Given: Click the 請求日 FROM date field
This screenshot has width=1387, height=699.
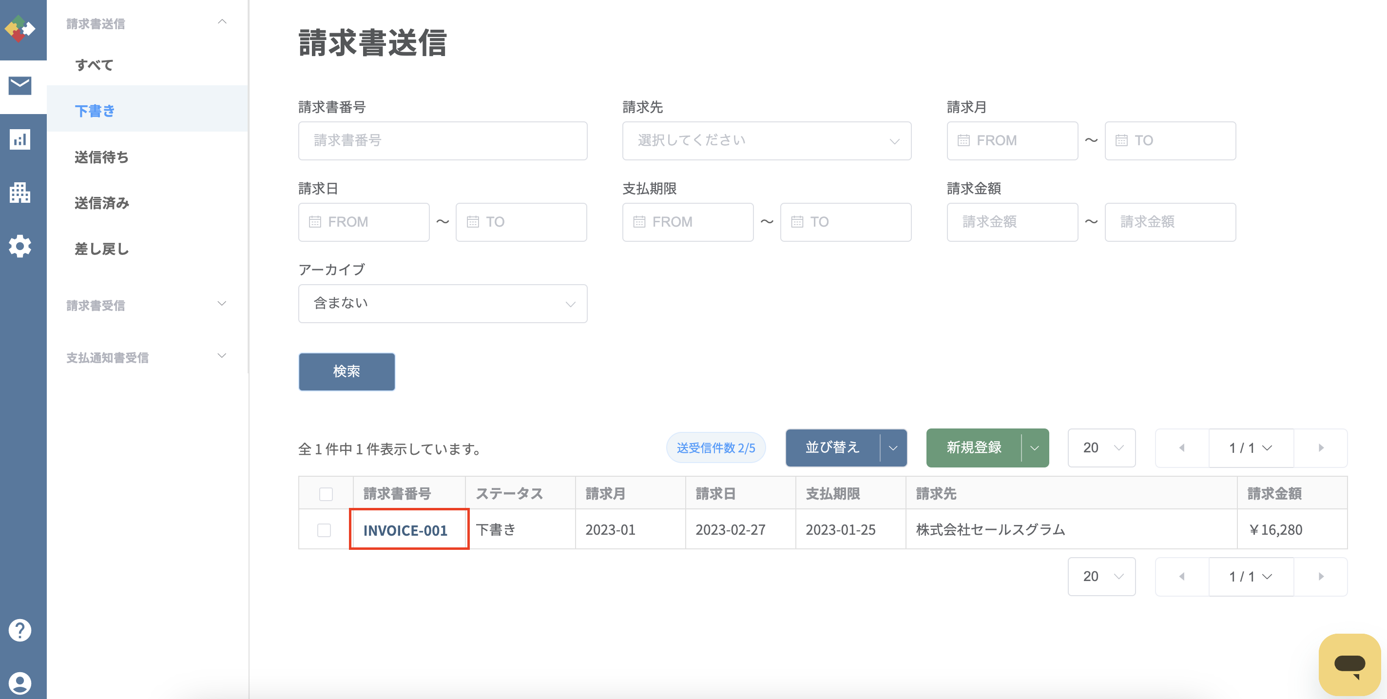Looking at the screenshot, I should [x=364, y=222].
